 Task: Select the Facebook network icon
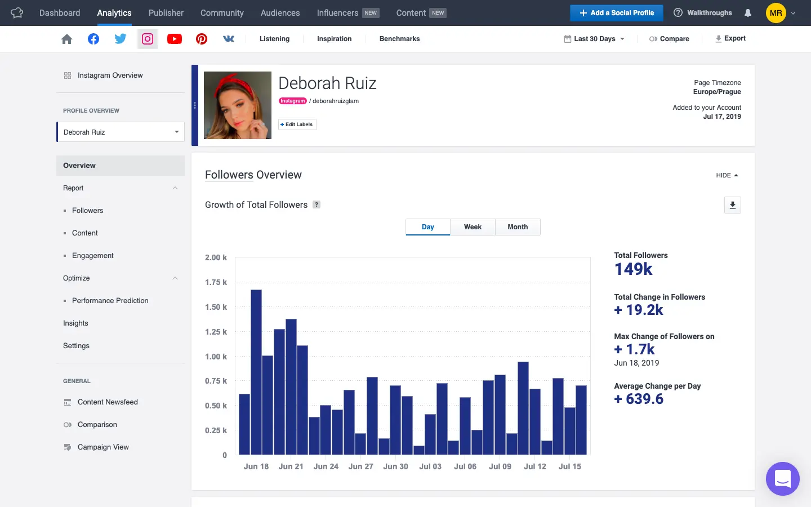tap(93, 39)
